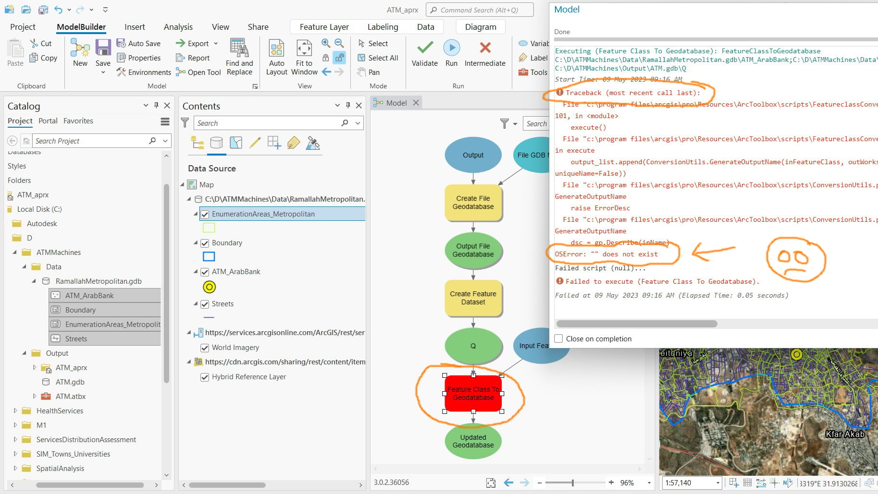Image resolution: width=878 pixels, height=494 pixels.
Task: Open the model Report
Action: pos(193,58)
